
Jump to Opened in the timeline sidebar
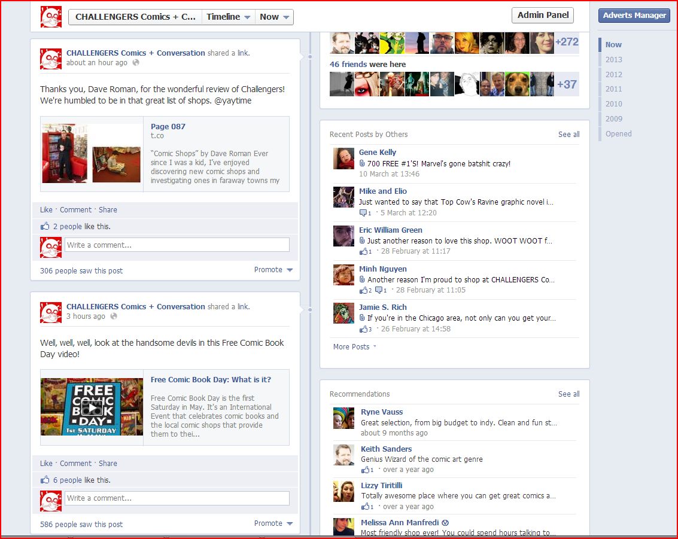pyautogui.click(x=618, y=134)
